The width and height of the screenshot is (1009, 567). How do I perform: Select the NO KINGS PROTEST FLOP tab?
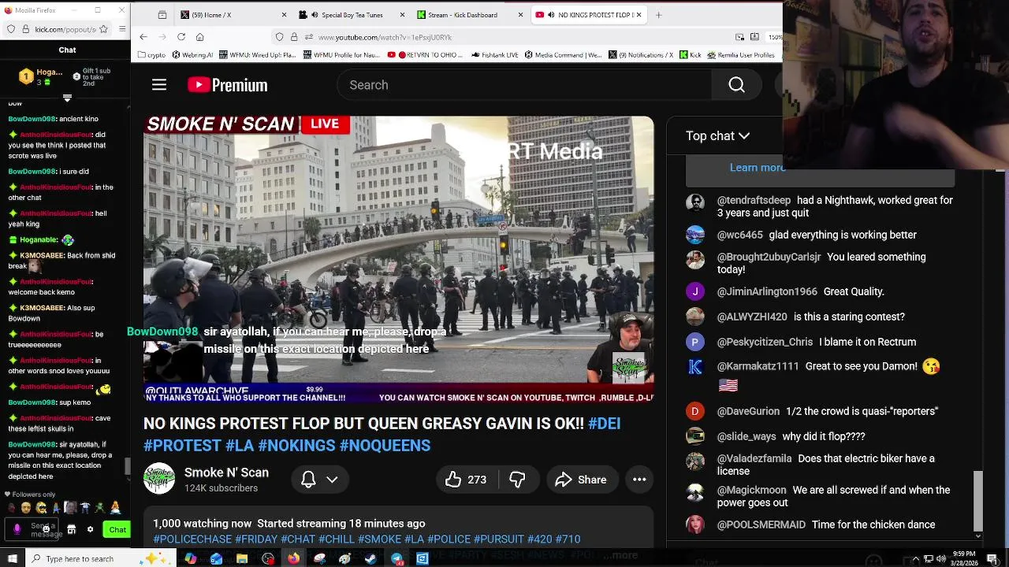(x=589, y=15)
